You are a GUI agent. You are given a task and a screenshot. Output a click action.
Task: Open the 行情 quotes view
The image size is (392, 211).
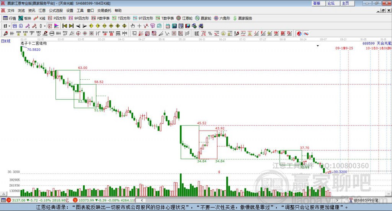point(9,18)
